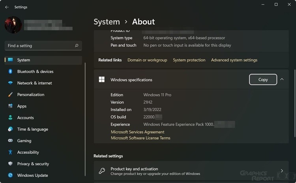The height and width of the screenshot is (183, 296).
Task: Minimize the Settings window
Action: point(263,4)
